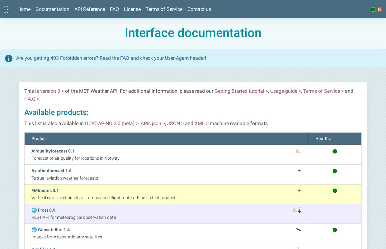Click the green status indicator in header

373,10
